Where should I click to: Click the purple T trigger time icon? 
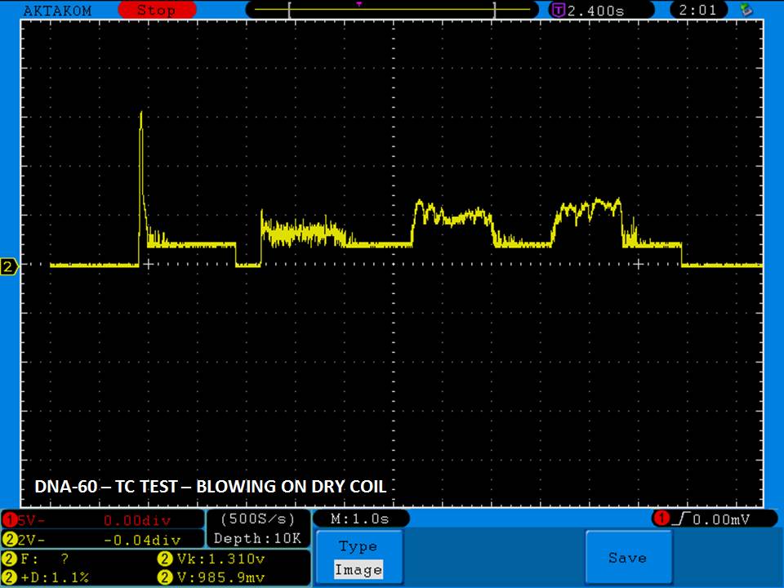pos(559,11)
